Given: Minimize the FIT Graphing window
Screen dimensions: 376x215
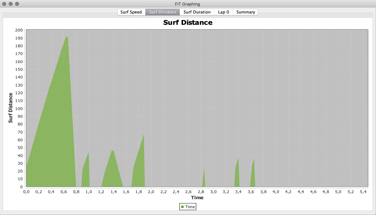Looking at the screenshot, I should 11,4.
